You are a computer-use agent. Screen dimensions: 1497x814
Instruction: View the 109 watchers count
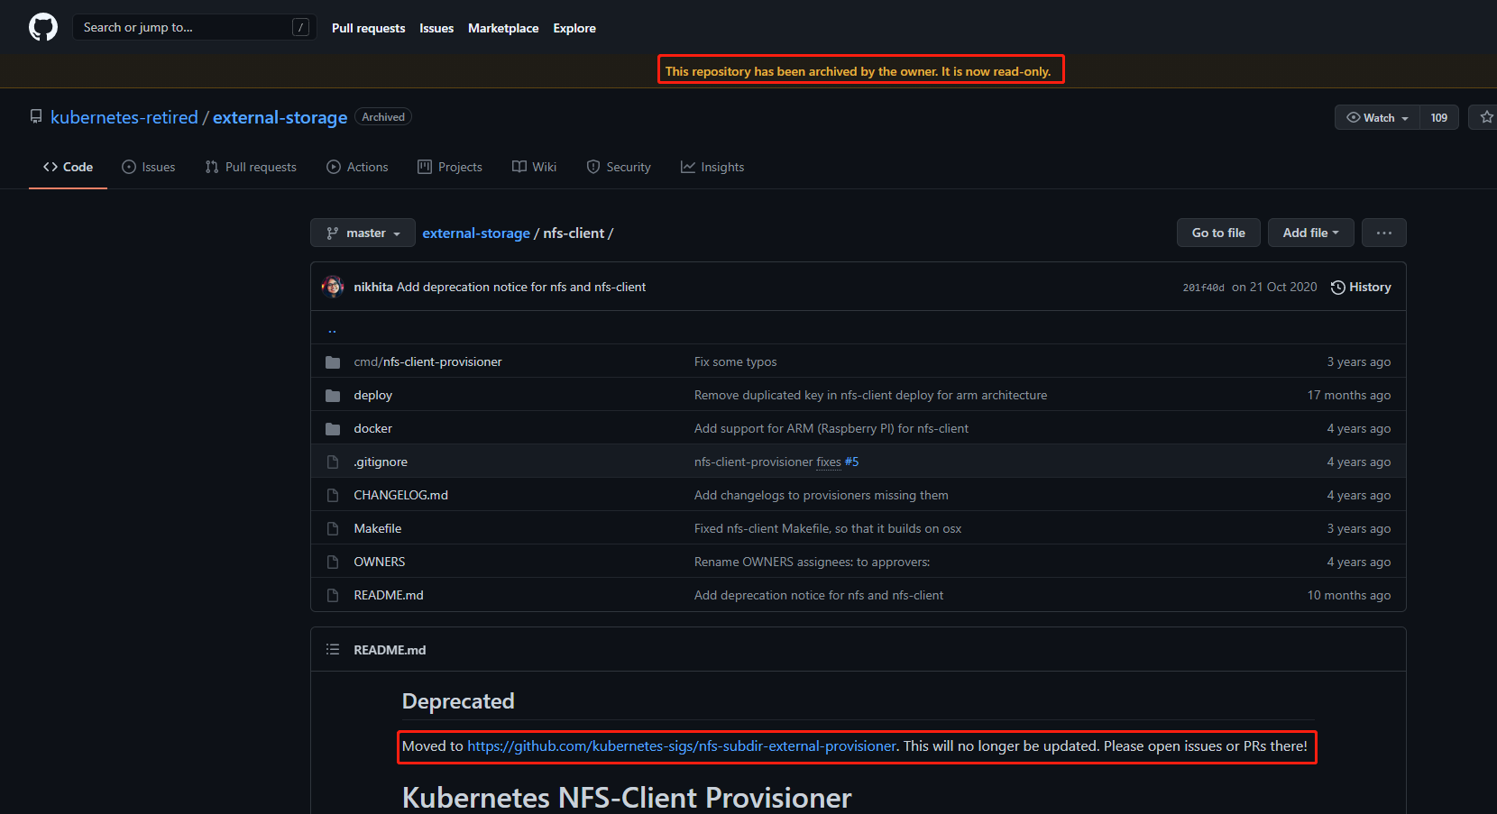[1439, 117]
